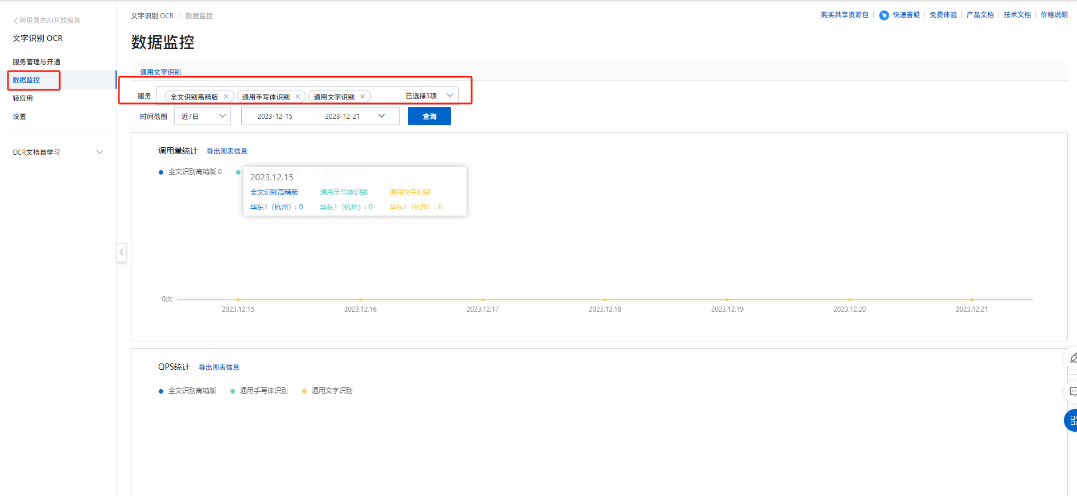Click the feedback floating icon
The width and height of the screenshot is (1077, 496).
coord(1072,391)
